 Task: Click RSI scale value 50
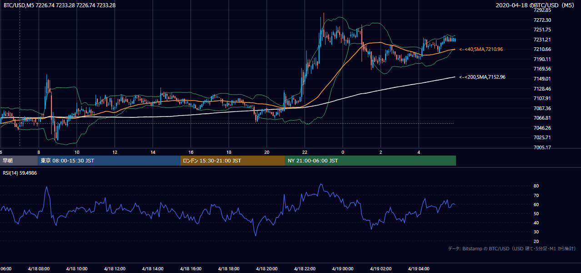click(536, 213)
